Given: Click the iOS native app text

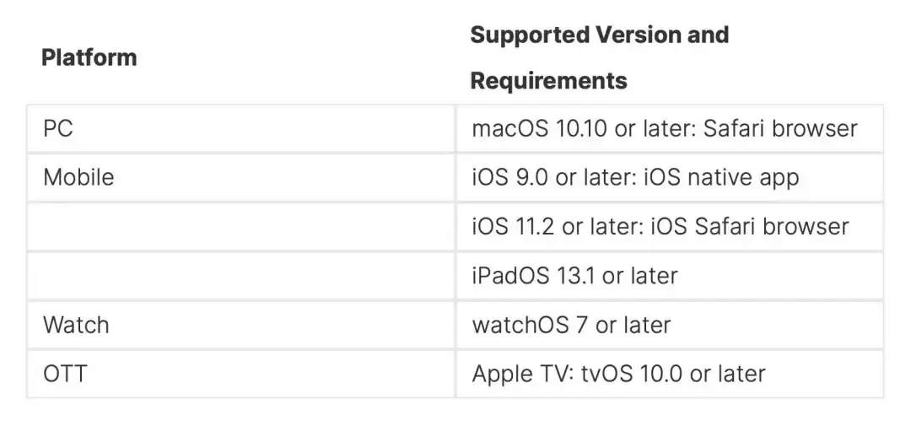Looking at the screenshot, I should [719, 177].
